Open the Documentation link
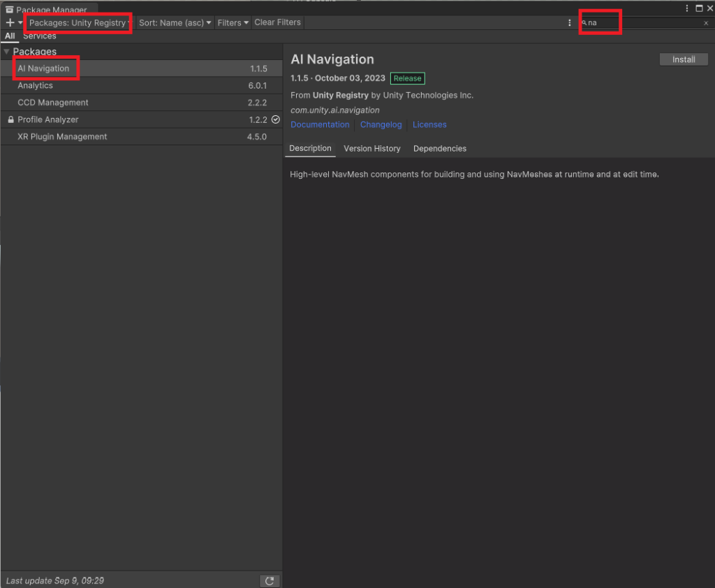 [320, 124]
